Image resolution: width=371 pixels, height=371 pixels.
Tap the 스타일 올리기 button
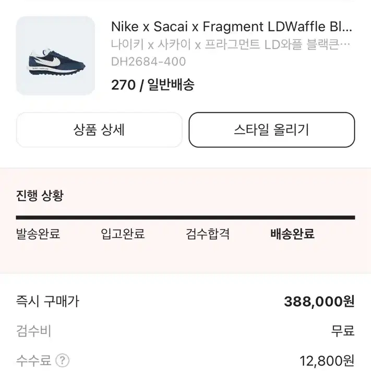point(272,129)
